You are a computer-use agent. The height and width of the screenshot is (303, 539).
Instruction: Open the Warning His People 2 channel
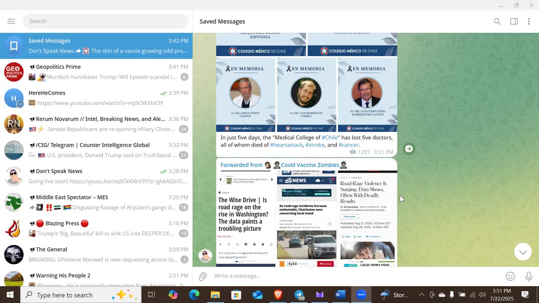tap(96, 276)
